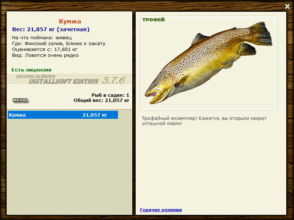Click the trophy trout picture
The width and height of the screenshot is (294, 220).
click(209, 63)
